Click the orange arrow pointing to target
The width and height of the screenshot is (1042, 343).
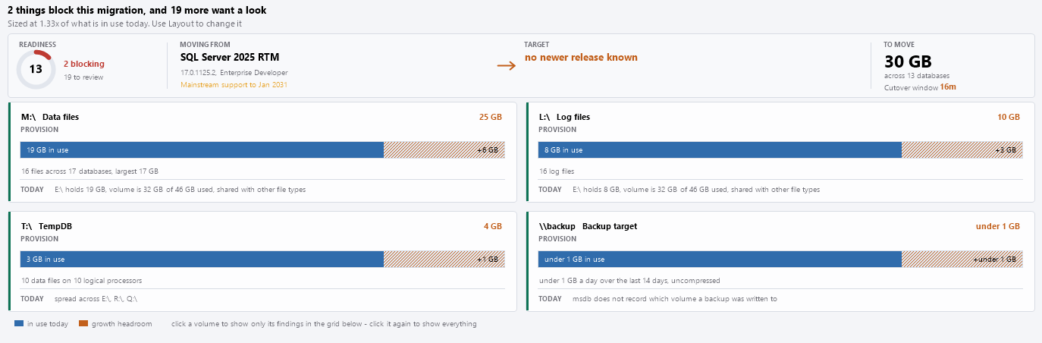point(507,66)
